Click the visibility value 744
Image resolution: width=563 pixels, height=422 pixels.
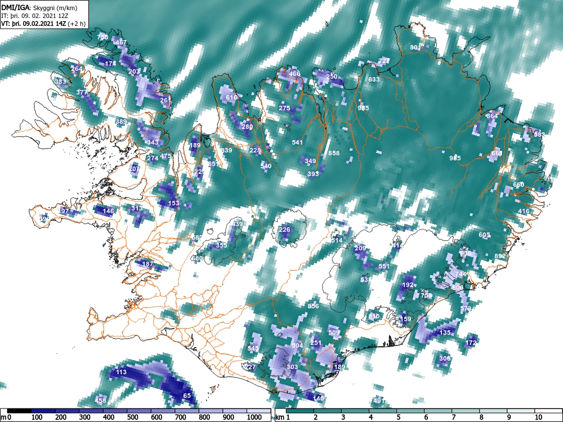461,274
